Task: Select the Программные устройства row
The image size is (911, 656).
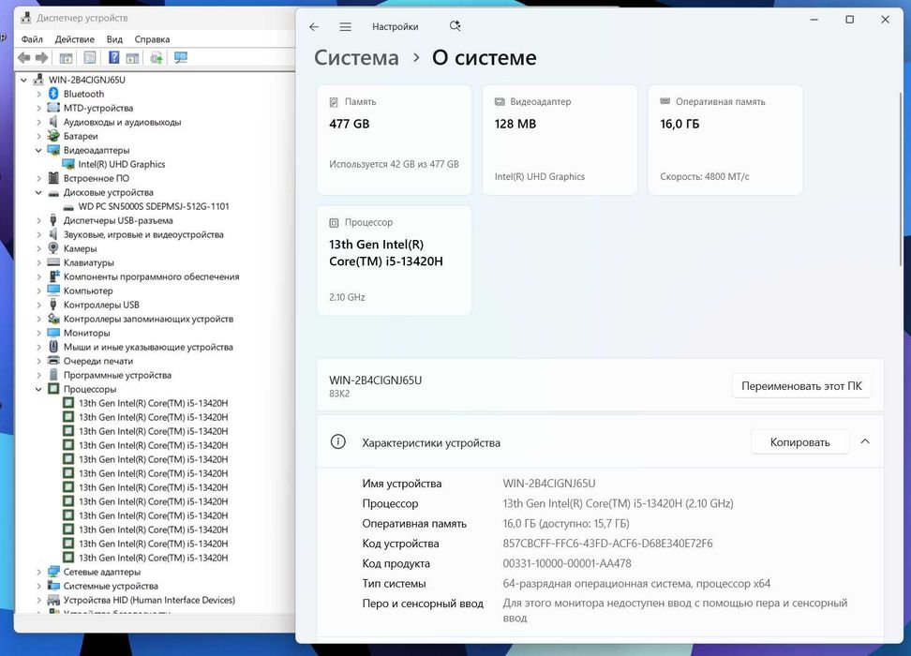Action: point(117,376)
